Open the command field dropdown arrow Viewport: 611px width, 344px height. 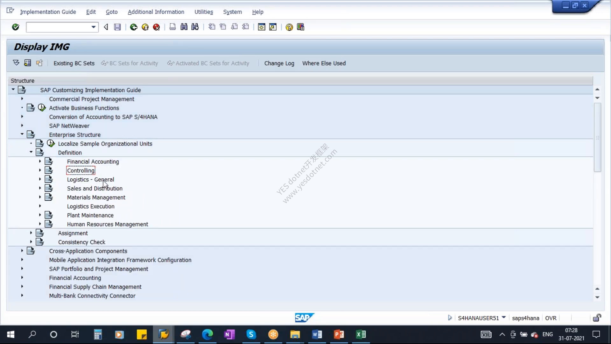(x=93, y=27)
